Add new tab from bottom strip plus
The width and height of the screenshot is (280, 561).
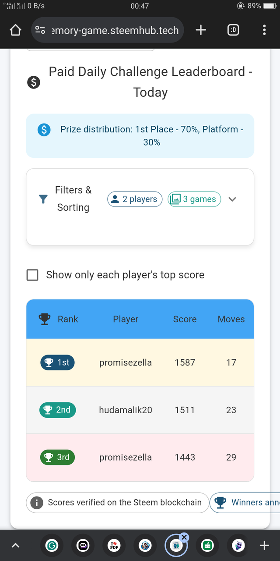[x=264, y=545]
